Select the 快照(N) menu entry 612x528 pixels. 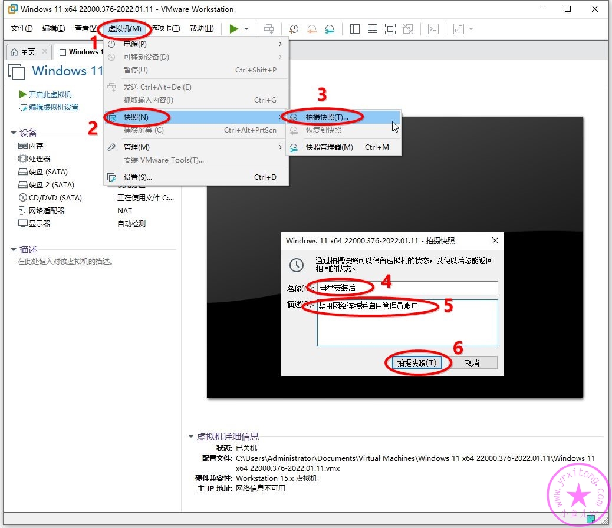click(x=196, y=117)
